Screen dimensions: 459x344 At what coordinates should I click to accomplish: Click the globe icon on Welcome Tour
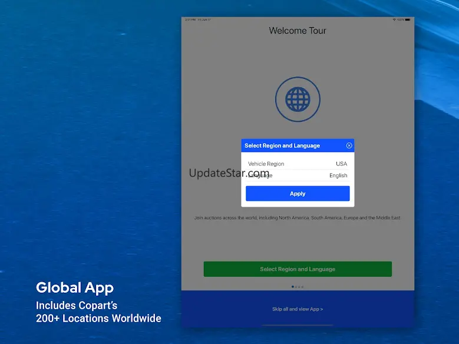tap(298, 100)
